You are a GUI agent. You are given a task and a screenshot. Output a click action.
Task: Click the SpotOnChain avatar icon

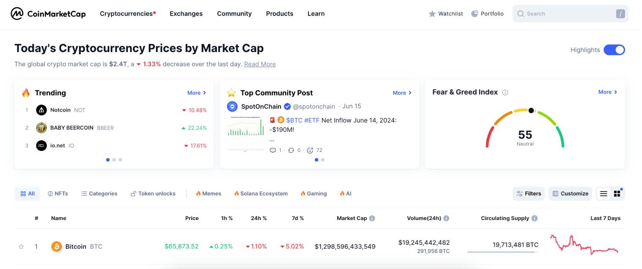tap(232, 106)
